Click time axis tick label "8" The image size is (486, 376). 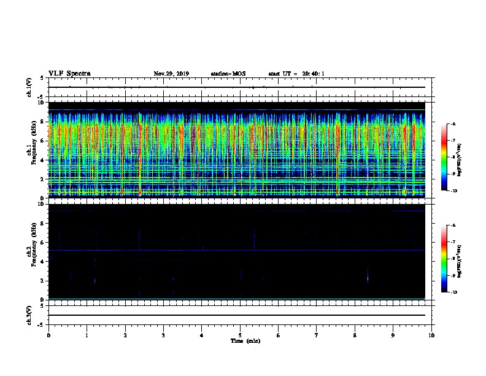tap(355, 335)
